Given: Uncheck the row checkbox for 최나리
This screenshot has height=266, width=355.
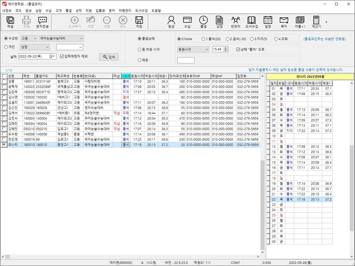Looking at the screenshot, I should tap(4, 145).
